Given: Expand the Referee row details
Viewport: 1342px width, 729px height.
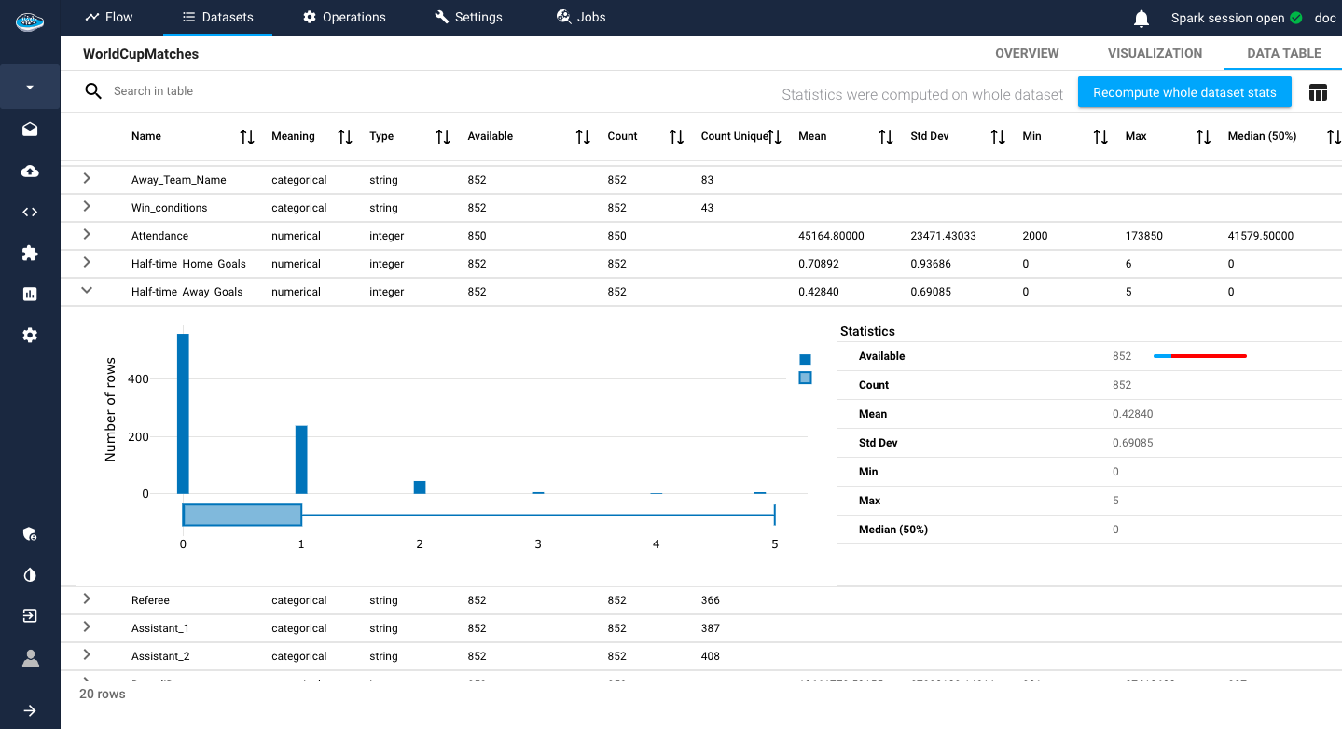Looking at the screenshot, I should coord(87,599).
